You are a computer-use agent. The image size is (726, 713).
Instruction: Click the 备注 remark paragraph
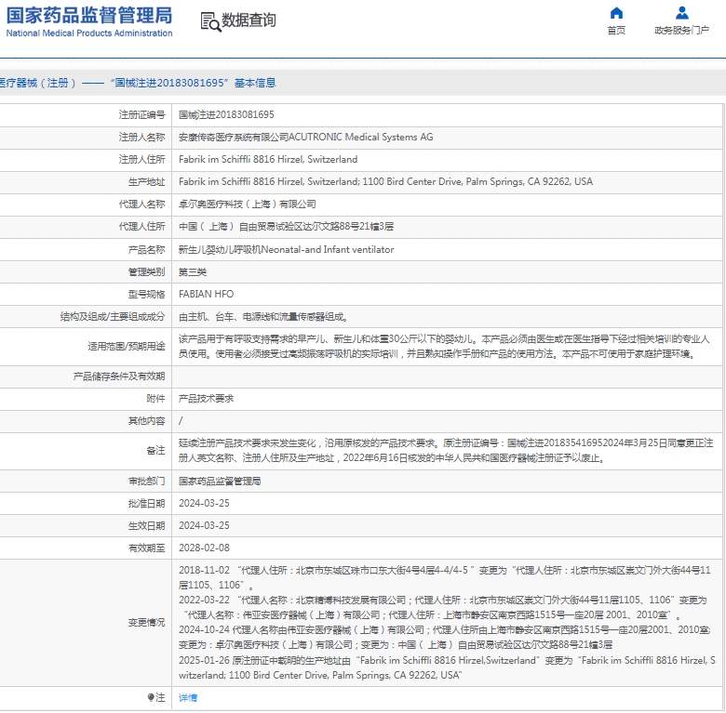pos(446,450)
